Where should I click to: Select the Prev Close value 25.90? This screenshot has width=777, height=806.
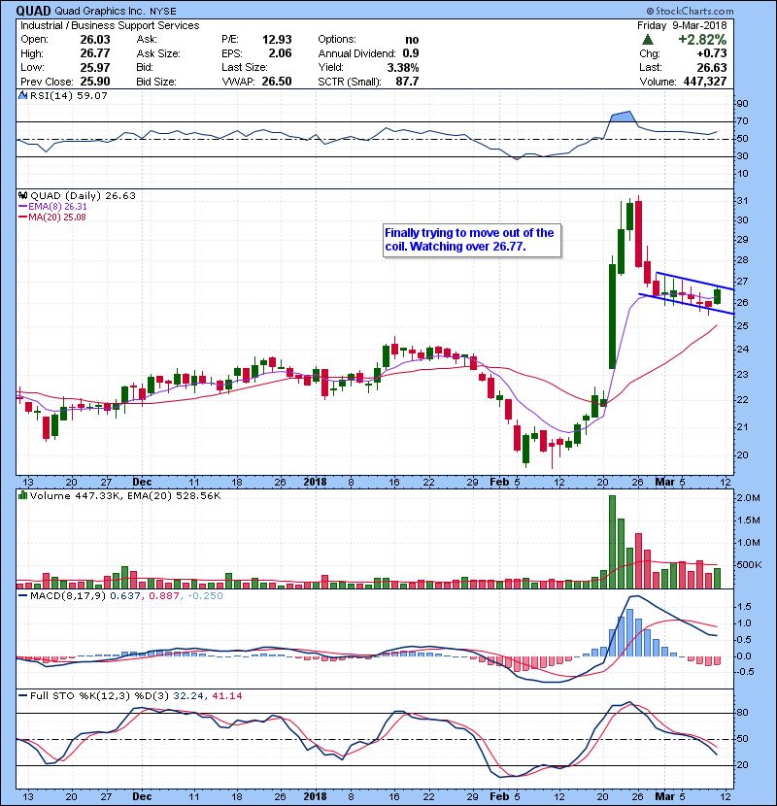[x=94, y=82]
